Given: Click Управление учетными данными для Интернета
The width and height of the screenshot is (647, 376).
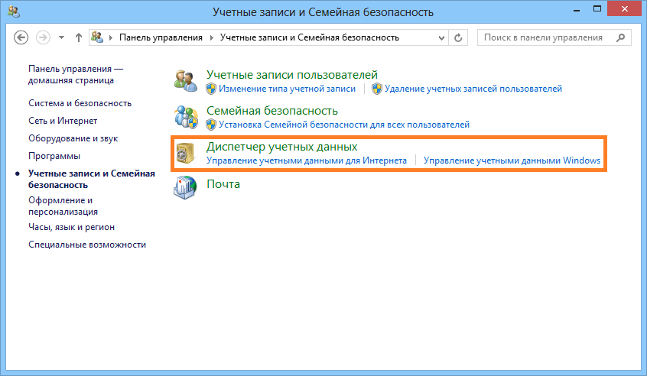Looking at the screenshot, I should tap(306, 161).
